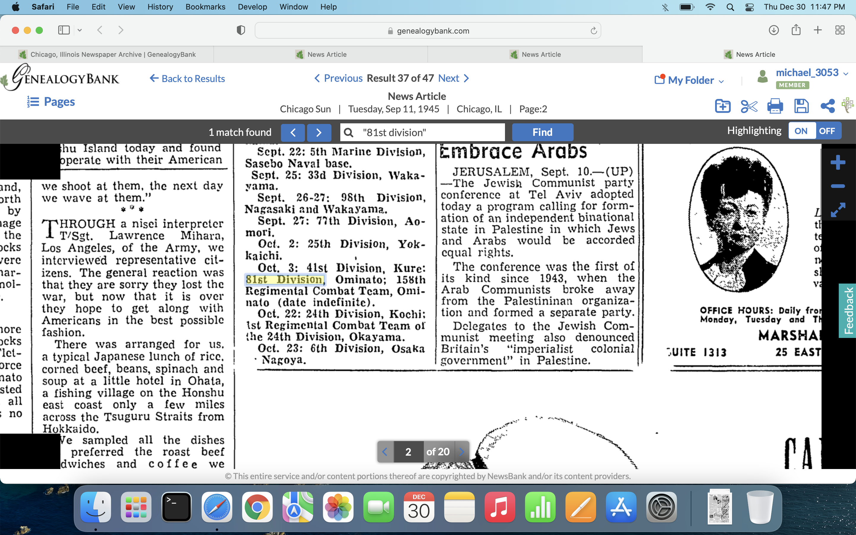Turn highlighting ON
This screenshot has width=856, height=535.
pyautogui.click(x=801, y=131)
